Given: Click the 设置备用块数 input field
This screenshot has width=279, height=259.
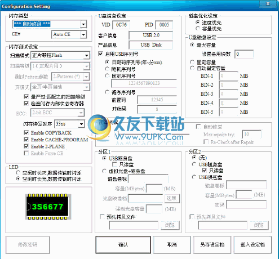Looking at the screenshot, I should pyautogui.click(x=244, y=54).
